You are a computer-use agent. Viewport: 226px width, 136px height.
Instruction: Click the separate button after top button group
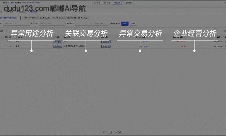coord(128,3)
